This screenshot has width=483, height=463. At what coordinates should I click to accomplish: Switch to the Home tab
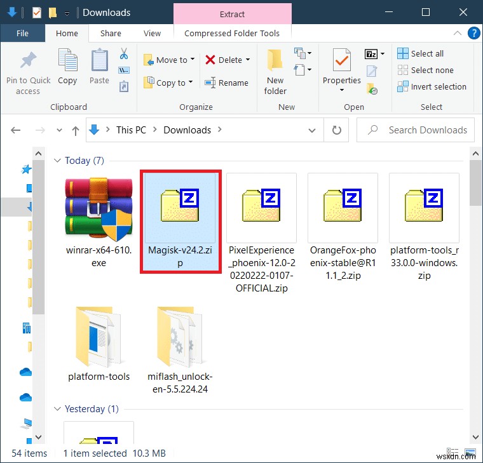[67, 33]
